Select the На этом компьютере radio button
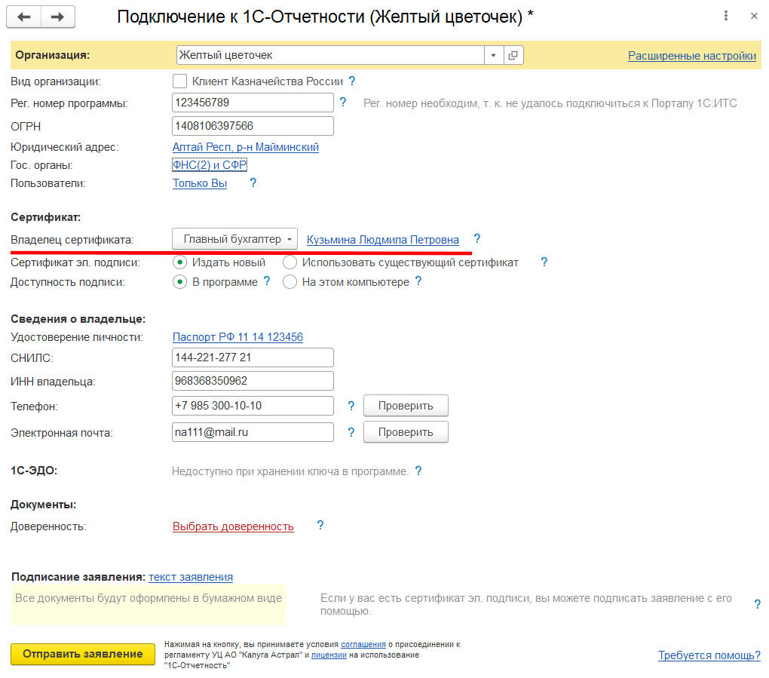 (x=290, y=282)
